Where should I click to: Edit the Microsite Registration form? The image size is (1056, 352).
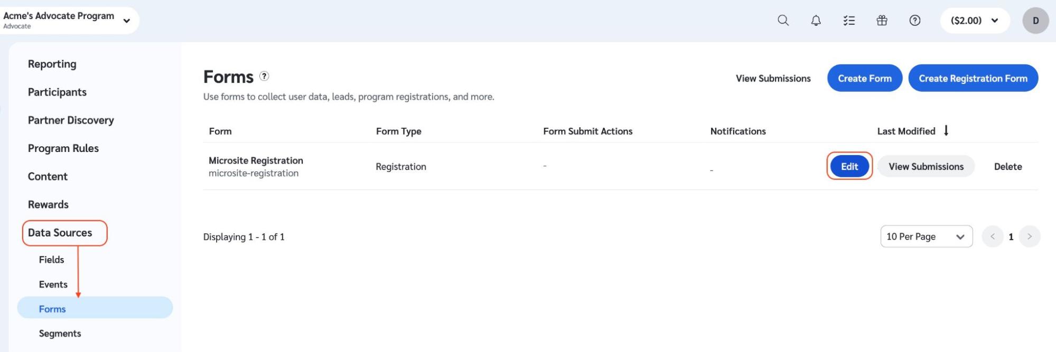coord(849,166)
